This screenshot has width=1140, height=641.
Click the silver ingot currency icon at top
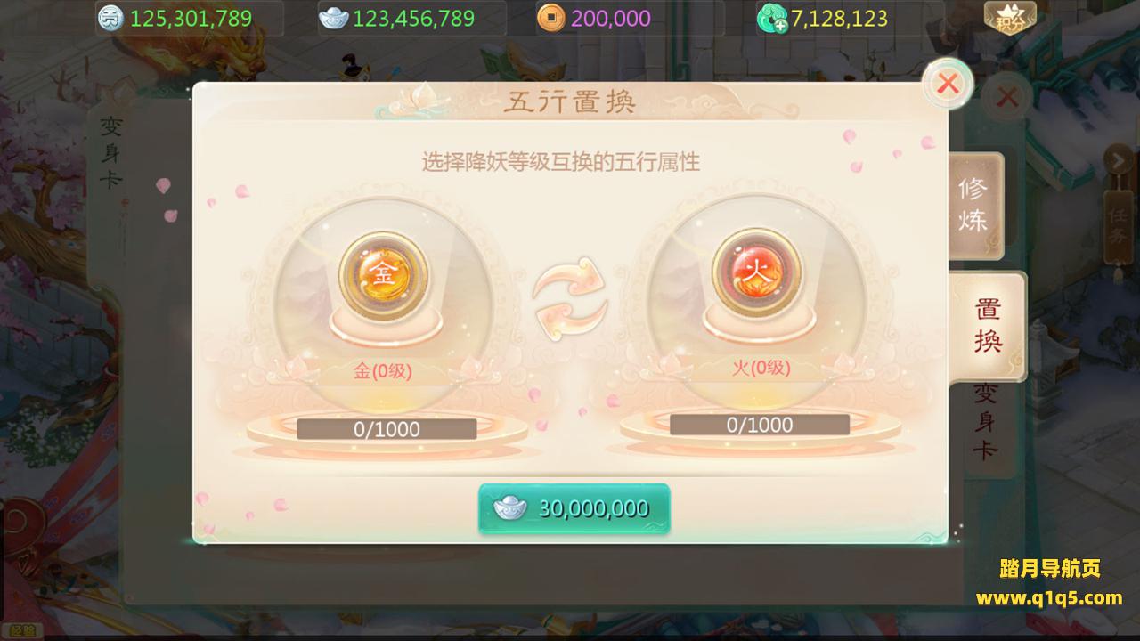click(x=333, y=18)
